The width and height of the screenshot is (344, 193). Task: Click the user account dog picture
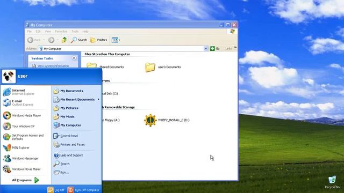tap(9, 76)
